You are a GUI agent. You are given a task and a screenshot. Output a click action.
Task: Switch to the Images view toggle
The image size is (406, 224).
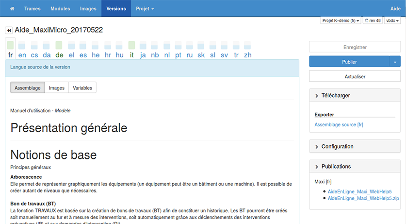57,87
